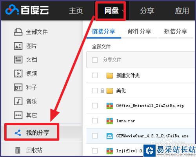The width and height of the screenshot is (196, 157).
Task: Switch to the 链接分享 tab
Action: (103, 31)
